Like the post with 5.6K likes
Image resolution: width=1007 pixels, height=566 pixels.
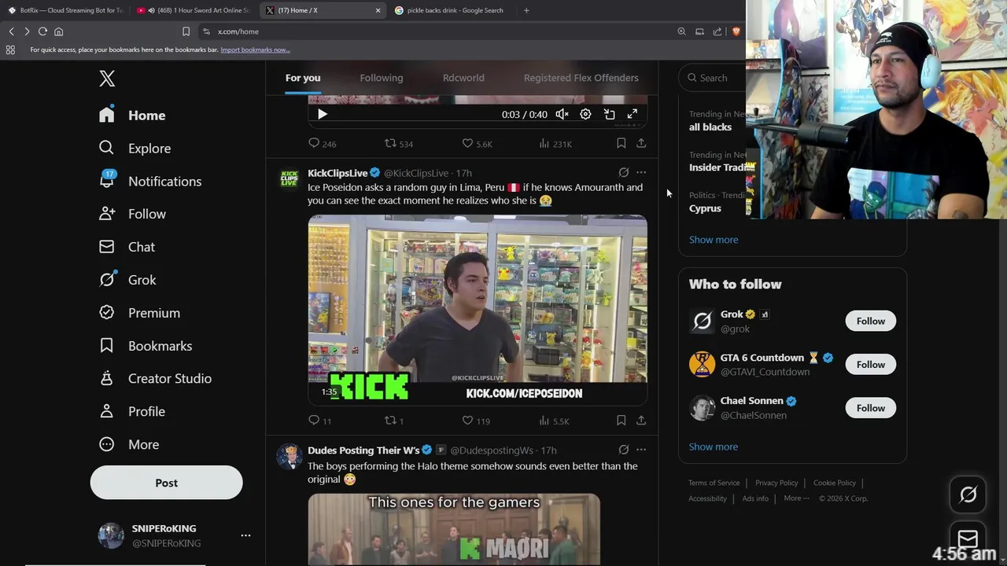(x=477, y=144)
